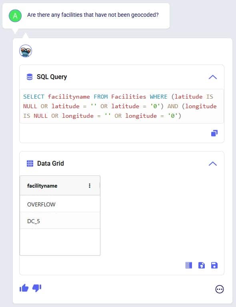Click the SQL query code block
The width and height of the screenshot is (236, 307).
click(x=122, y=106)
